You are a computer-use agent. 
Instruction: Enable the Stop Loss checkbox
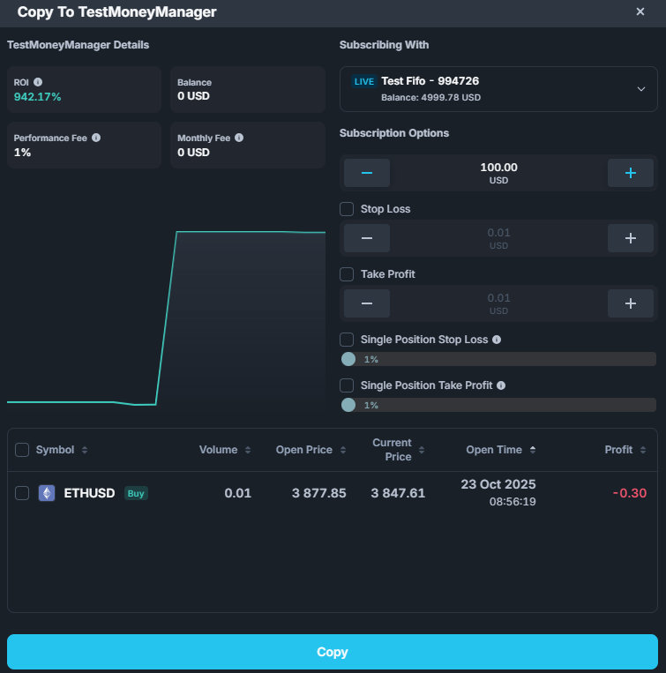coord(348,209)
